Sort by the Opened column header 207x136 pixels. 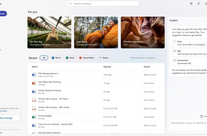[x=107, y=67]
